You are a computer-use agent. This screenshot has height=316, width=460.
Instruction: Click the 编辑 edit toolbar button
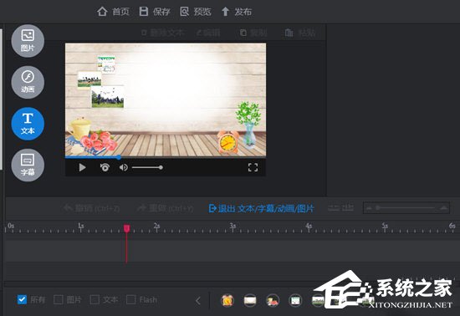(x=208, y=33)
